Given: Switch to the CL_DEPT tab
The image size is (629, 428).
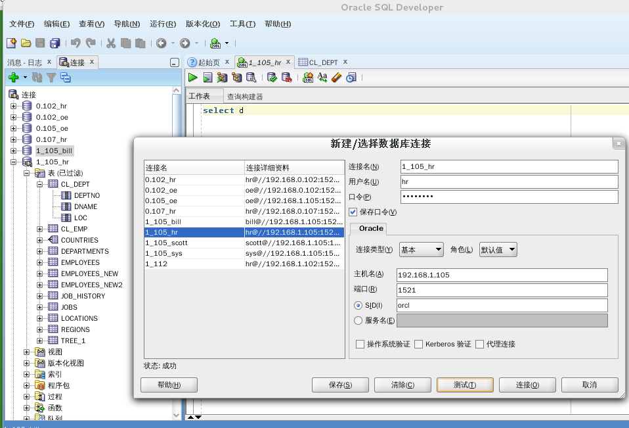Looking at the screenshot, I should [x=323, y=62].
